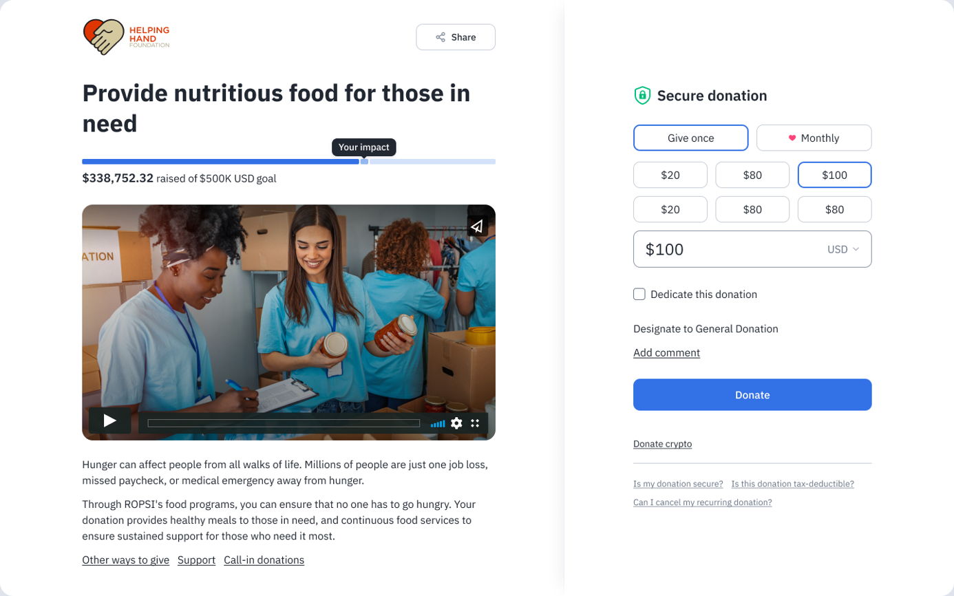Check the Dedicate this donation box

639,294
